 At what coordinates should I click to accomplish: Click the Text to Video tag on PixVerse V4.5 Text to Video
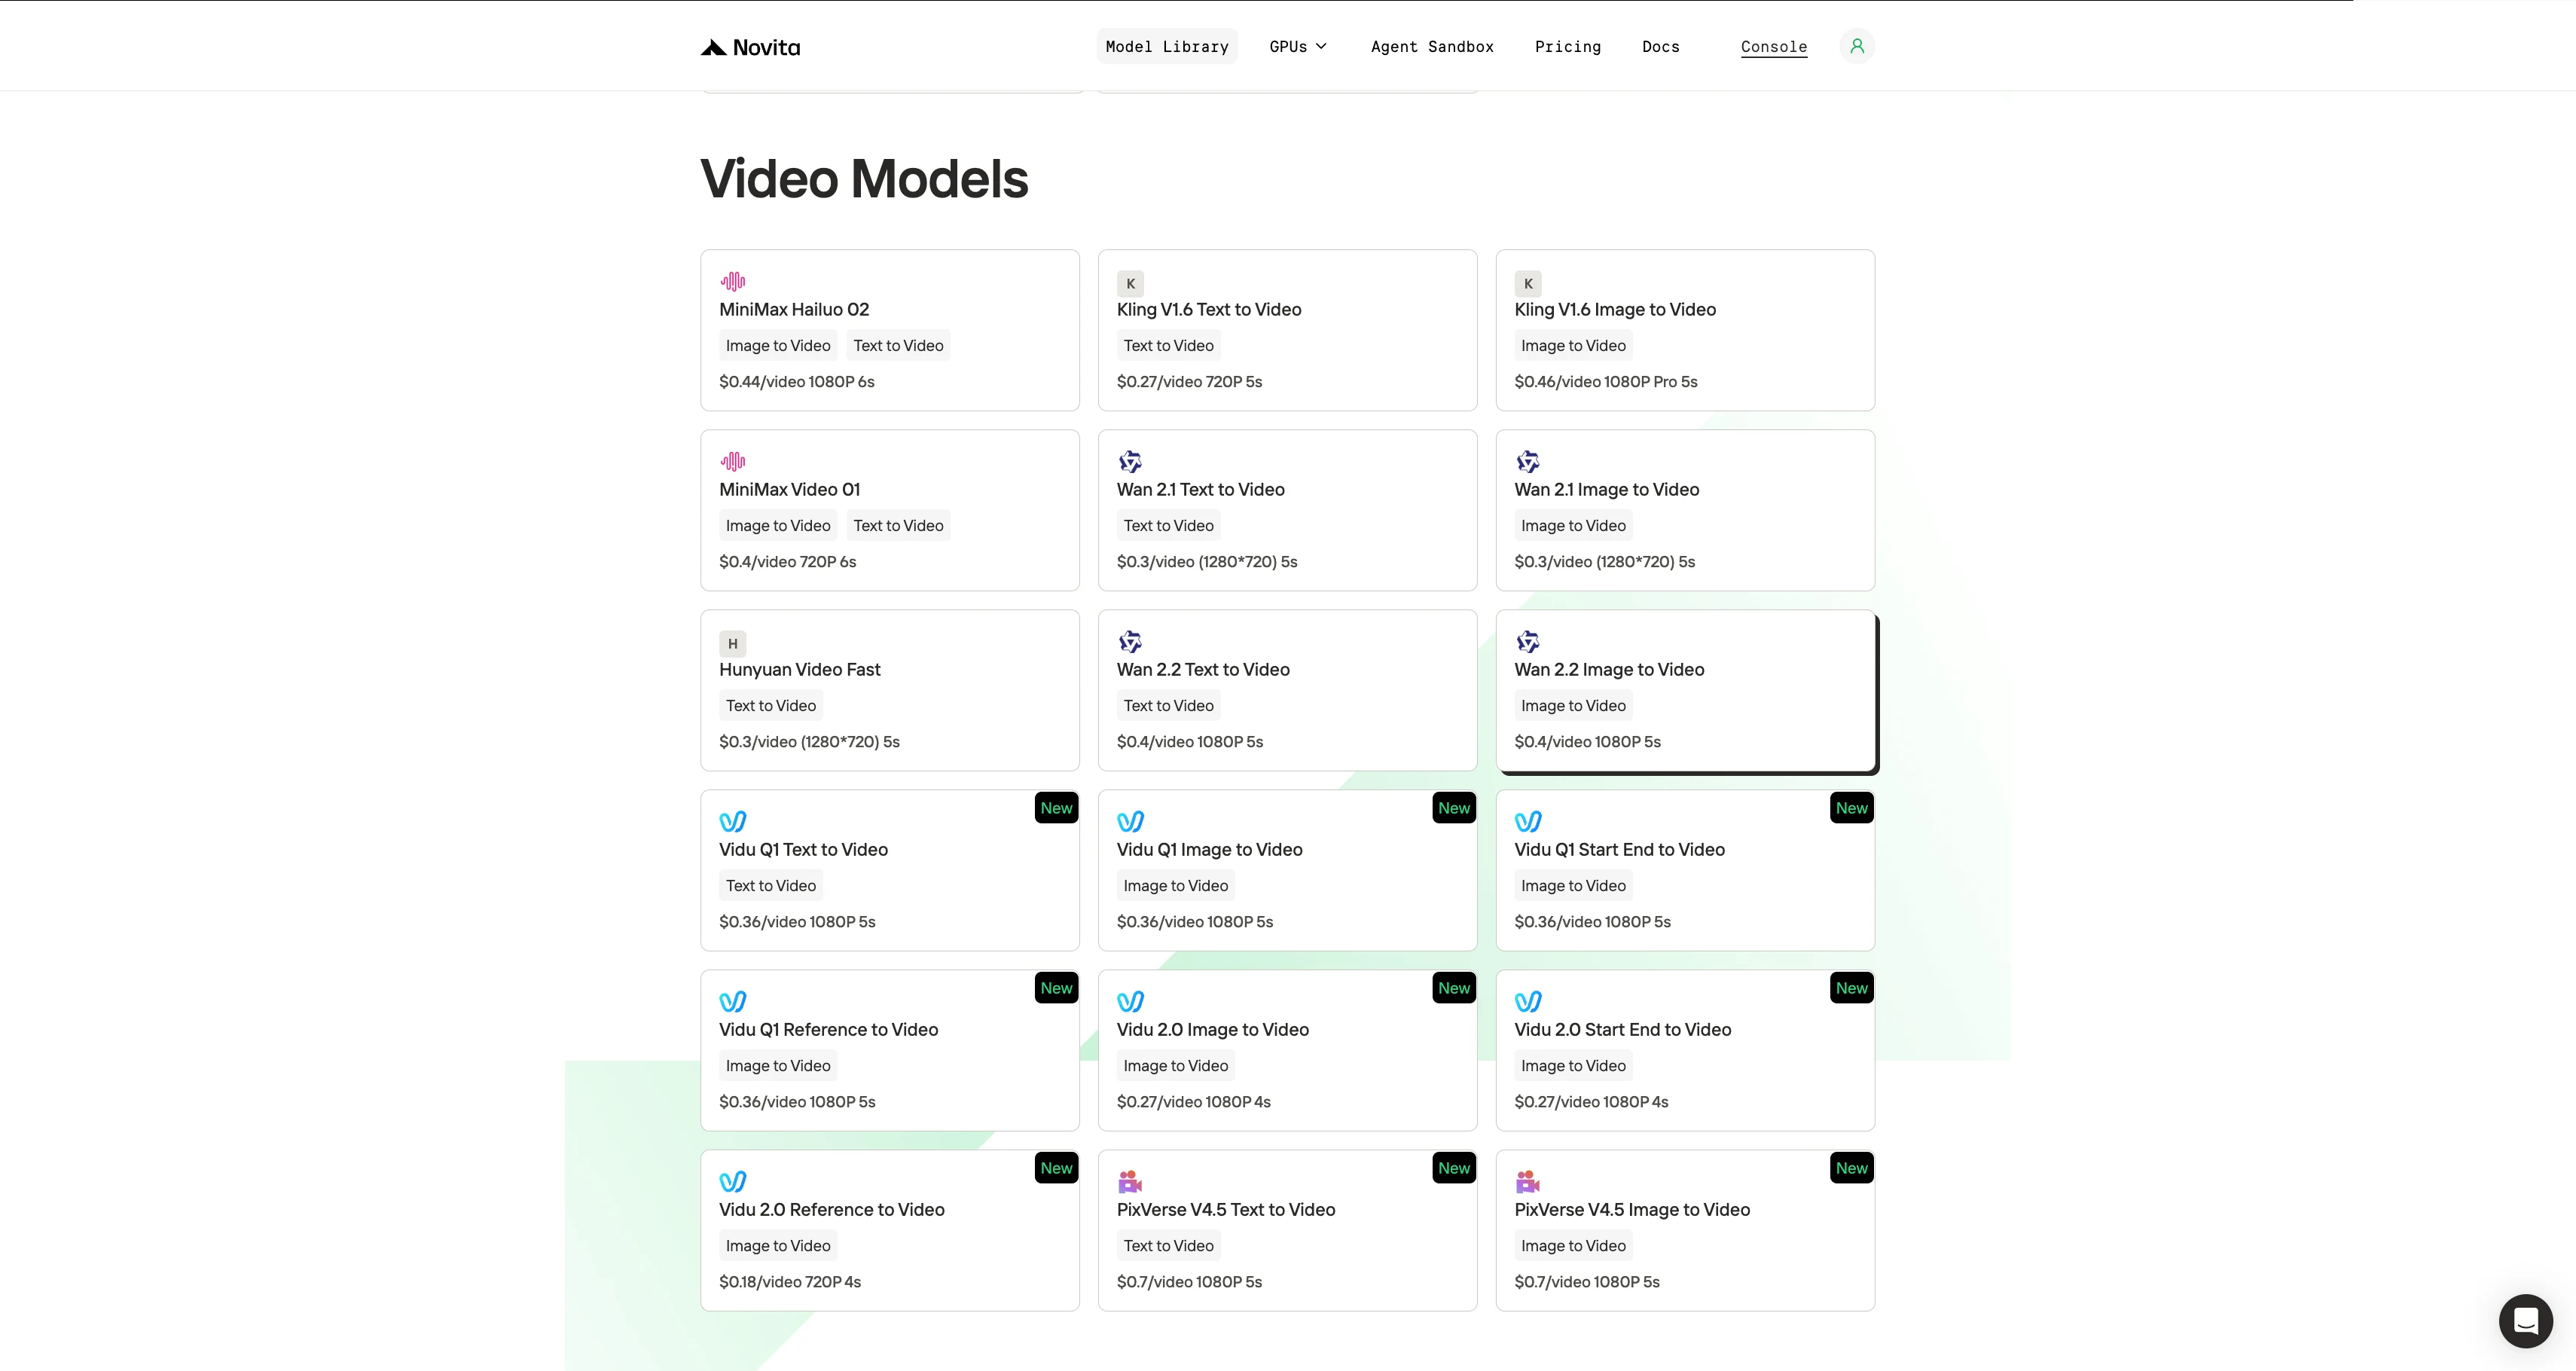point(1168,1245)
